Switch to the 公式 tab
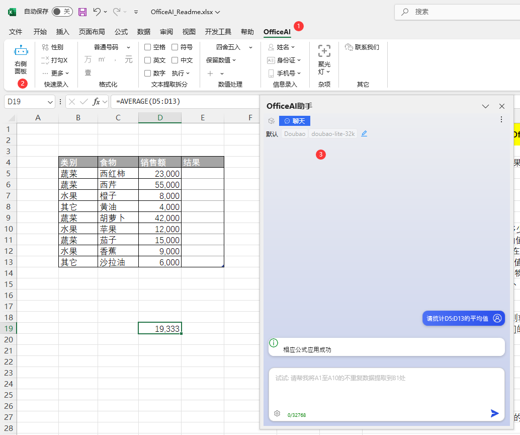Viewport: 520px width, 435px height. 121,32
